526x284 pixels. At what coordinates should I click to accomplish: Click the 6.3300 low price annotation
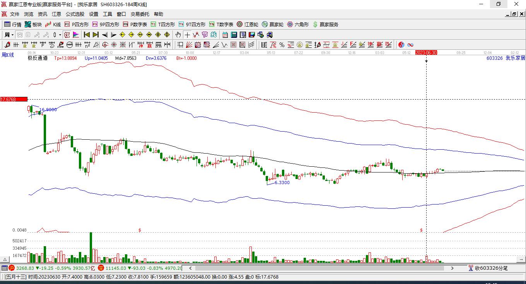282,183
